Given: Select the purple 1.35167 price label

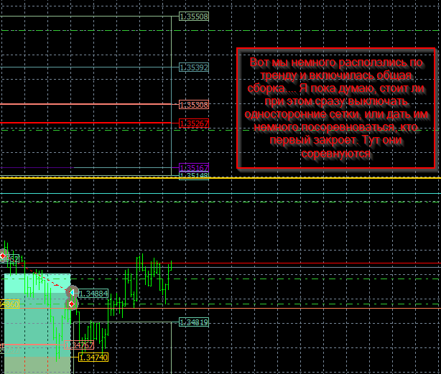Looking at the screenshot, I should tap(194, 168).
